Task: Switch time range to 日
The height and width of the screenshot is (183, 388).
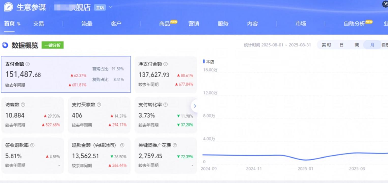Action: [342, 45]
